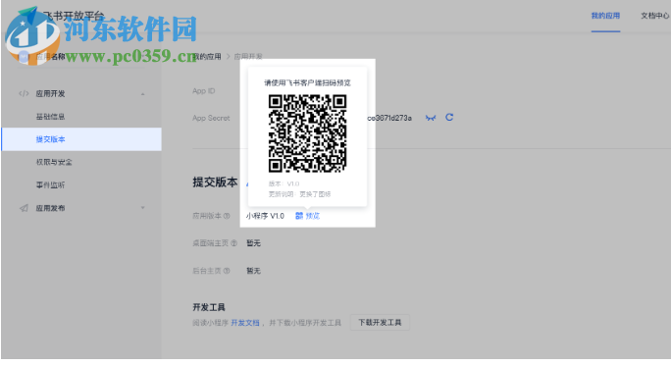This screenshot has width=671, height=366.
Task: Expand the 应用发布 section arrow
Action: point(143,208)
